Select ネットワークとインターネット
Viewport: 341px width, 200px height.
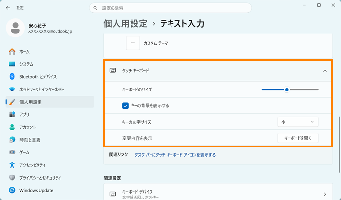pyautogui.click(x=50, y=89)
